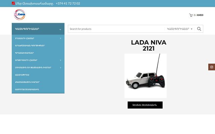The image size is (215, 134).
Task: Click the LADA NIVA 2121 heading
Action: coord(148,46)
